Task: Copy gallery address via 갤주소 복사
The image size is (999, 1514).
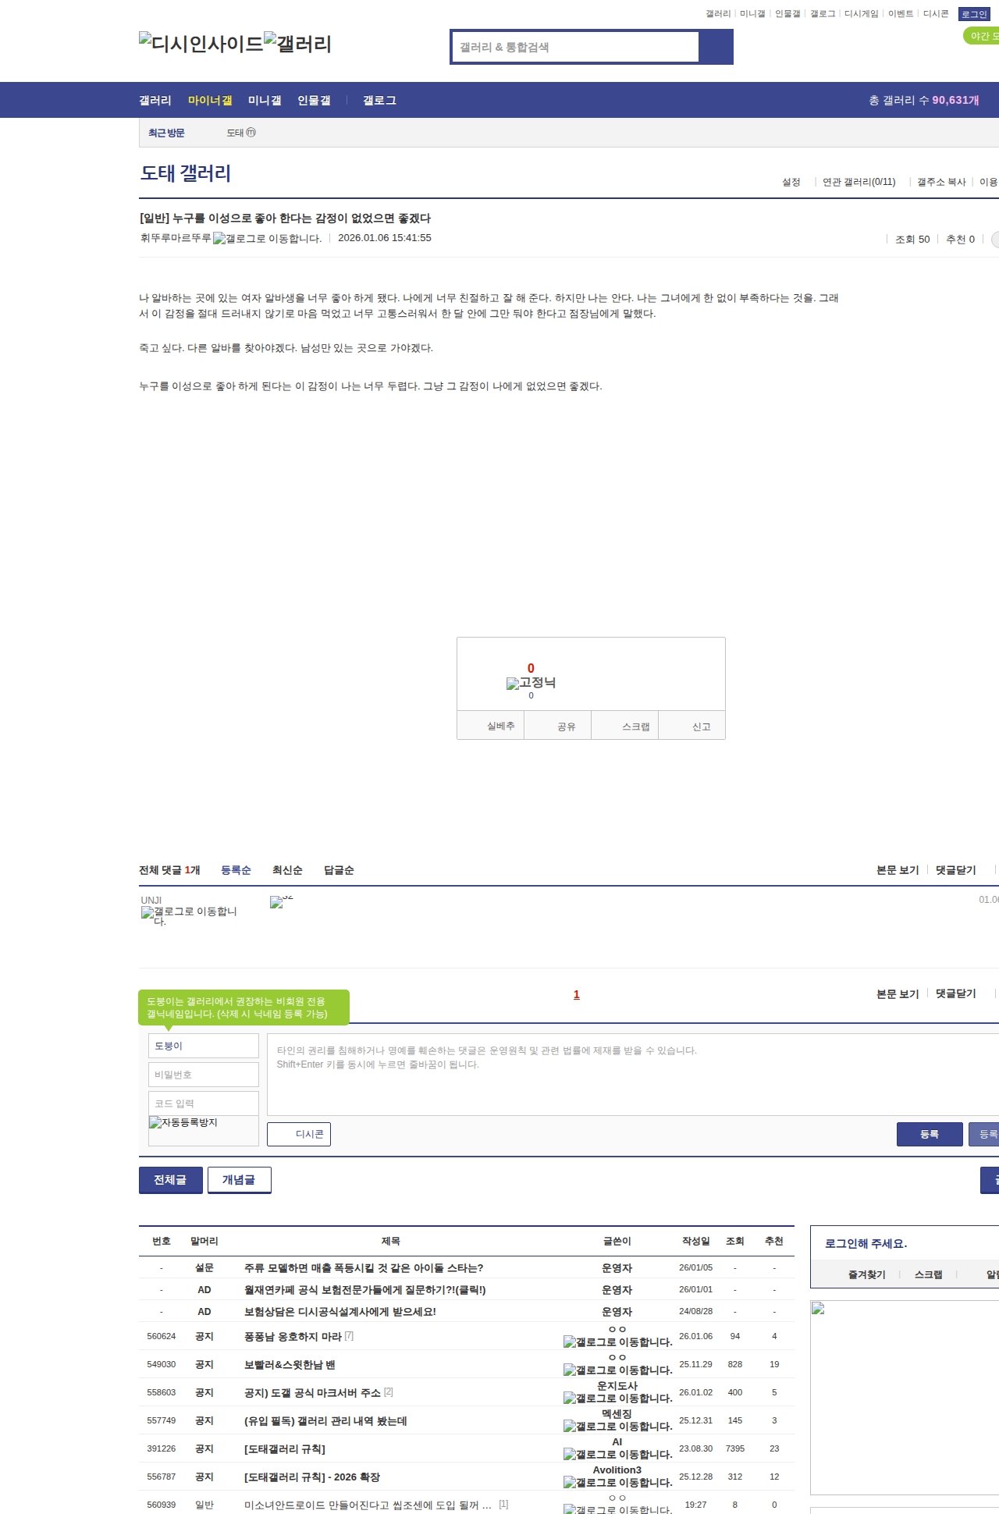Action: (x=941, y=182)
